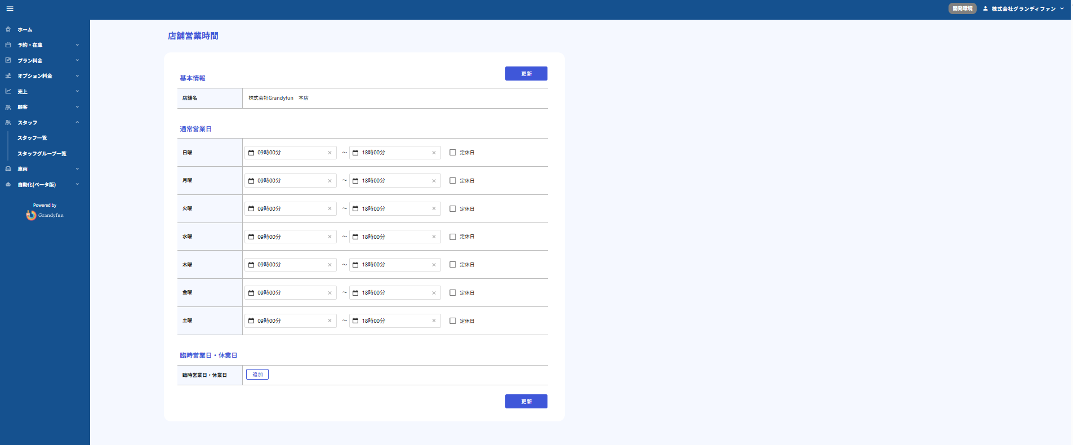Open the 株式会社グランディファン account dropdown
The height and width of the screenshot is (445, 1073).
pyautogui.click(x=1023, y=8)
